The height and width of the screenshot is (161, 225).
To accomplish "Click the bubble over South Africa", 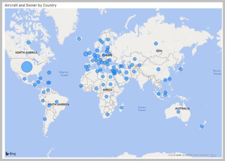I will point(107,114).
